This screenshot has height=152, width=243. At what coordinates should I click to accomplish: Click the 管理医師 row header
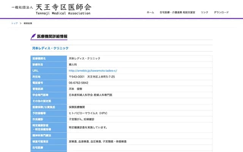[x=49, y=89]
